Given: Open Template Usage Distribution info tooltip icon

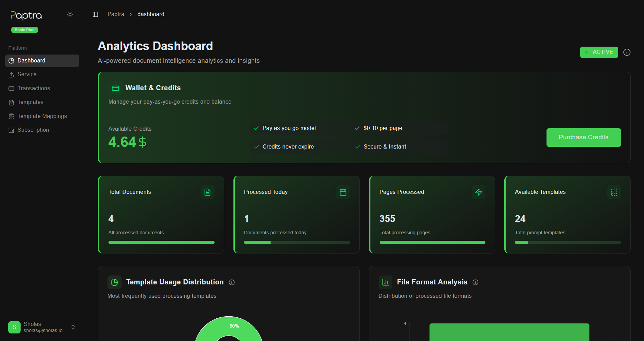Looking at the screenshot, I should [232, 282].
